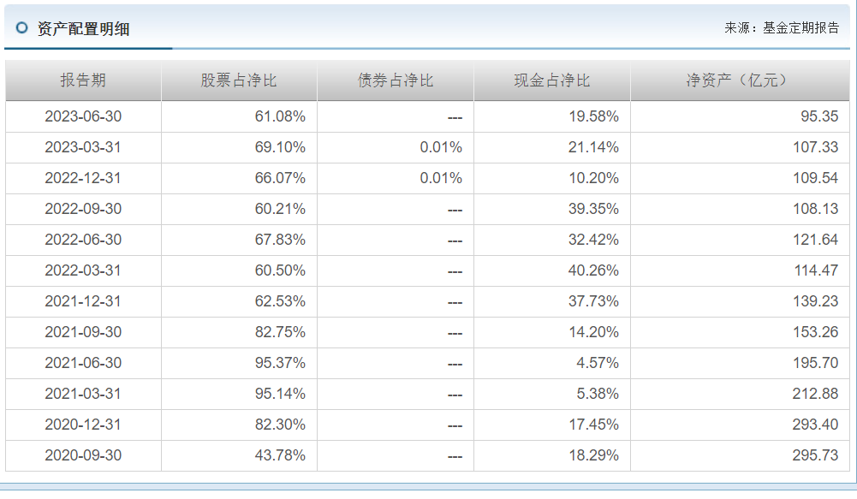Image resolution: width=857 pixels, height=499 pixels.
Task: Select the 2020-09-30 report date cell
Action: click(83, 455)
